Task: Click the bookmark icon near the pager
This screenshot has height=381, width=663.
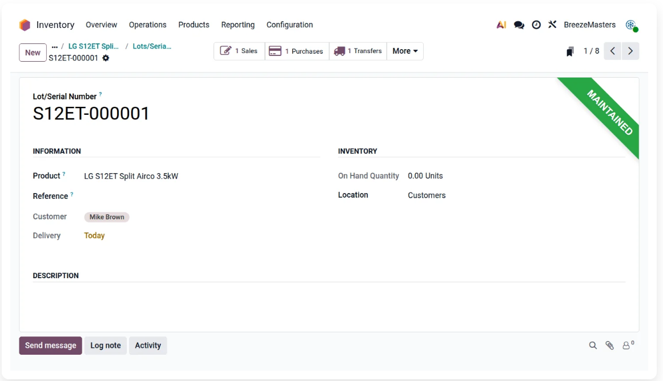Action: 570,51
